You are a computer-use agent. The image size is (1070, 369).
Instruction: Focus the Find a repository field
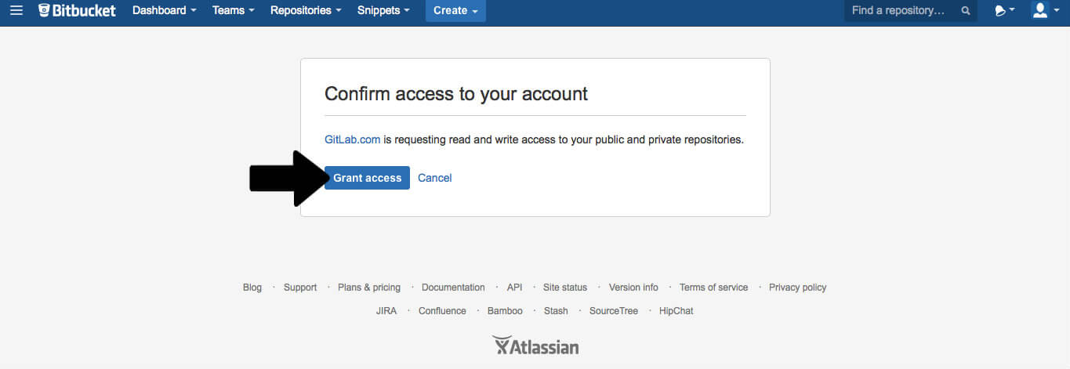point(901,11)
